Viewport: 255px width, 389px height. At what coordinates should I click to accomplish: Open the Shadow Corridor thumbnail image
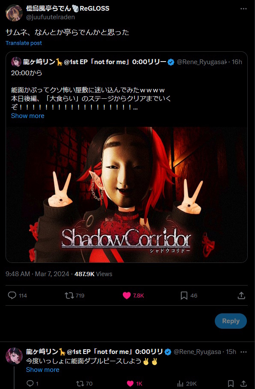coord(127,194)
